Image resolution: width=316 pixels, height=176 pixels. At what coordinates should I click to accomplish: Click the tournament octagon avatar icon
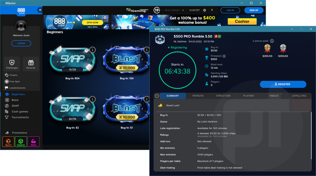click(160, 39)
